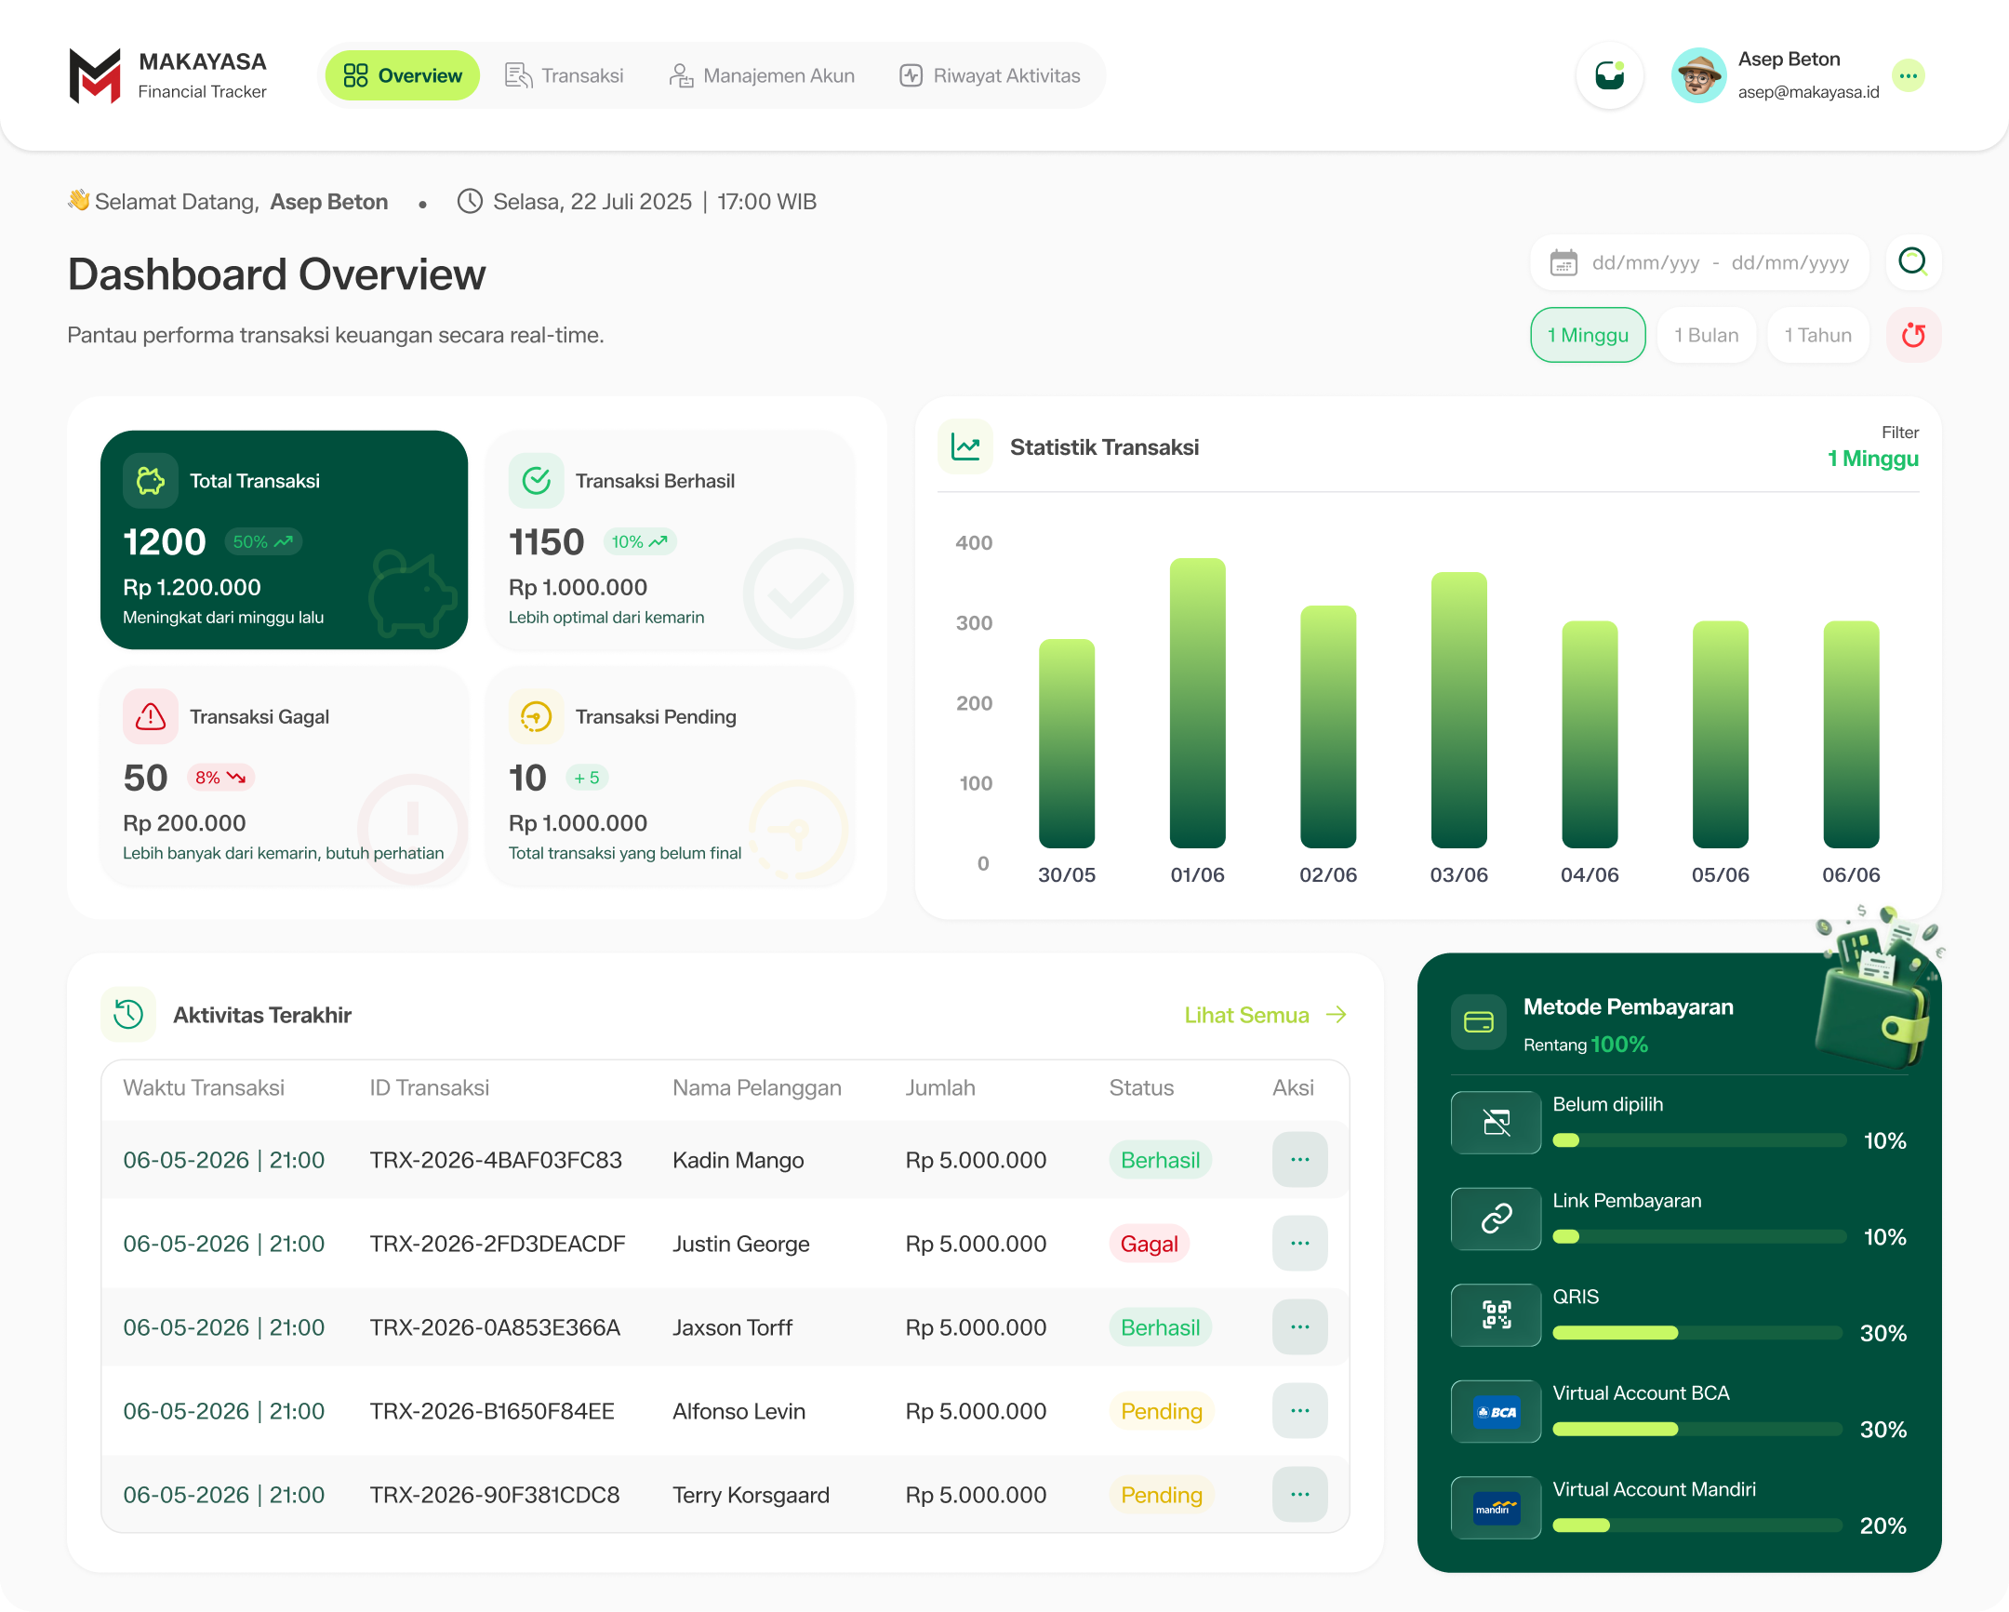This screenshot has width=2009, height=1612.
Task: Click the BCA bank logo icon
Action: [1496, 1411]
